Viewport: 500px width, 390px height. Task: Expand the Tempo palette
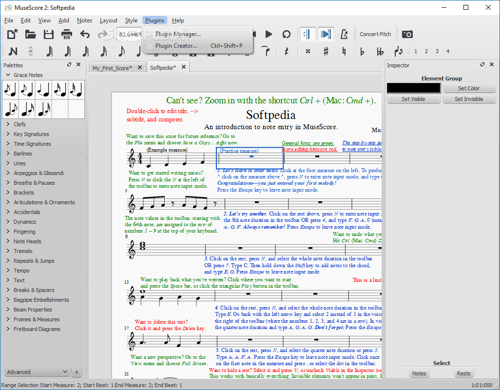8,271
